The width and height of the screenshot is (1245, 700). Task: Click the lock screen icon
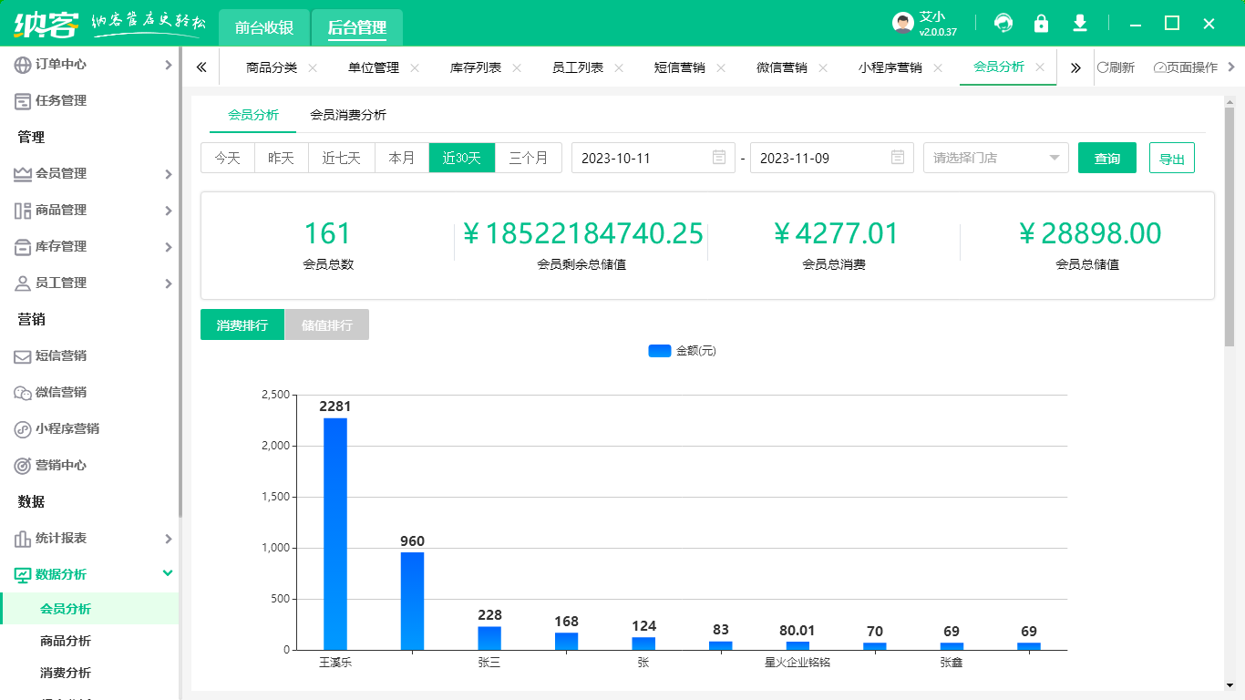coord(1041,24)
